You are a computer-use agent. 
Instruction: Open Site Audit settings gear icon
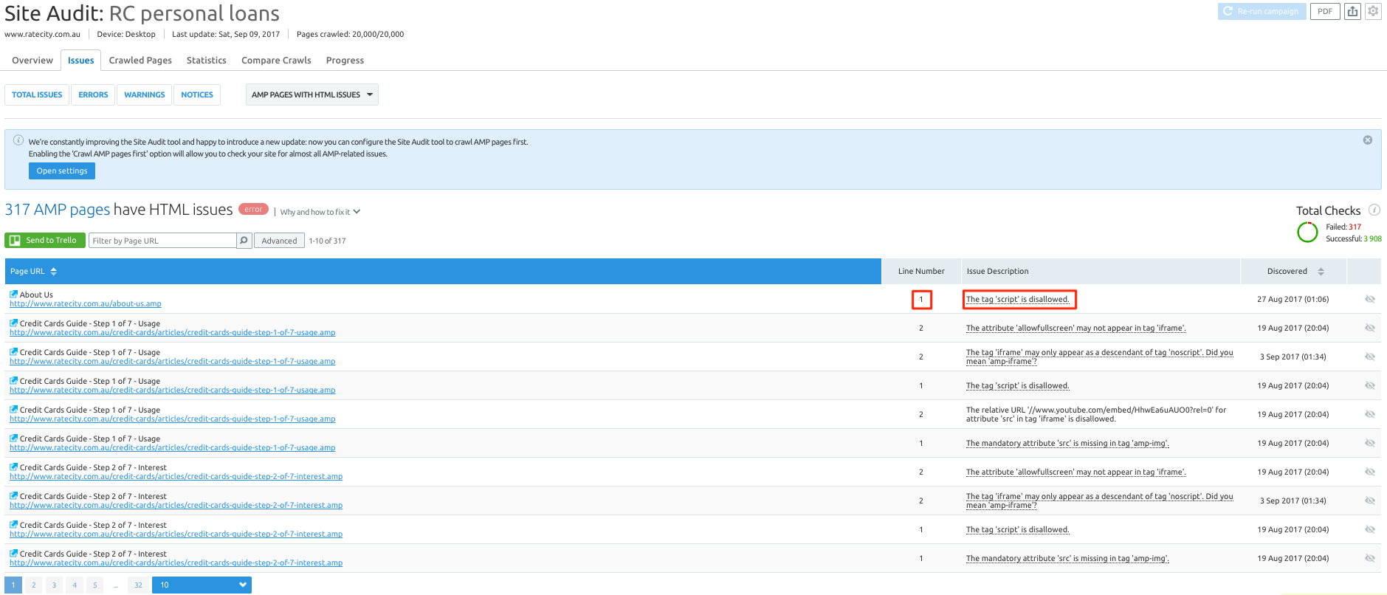tap(1373, 11)
